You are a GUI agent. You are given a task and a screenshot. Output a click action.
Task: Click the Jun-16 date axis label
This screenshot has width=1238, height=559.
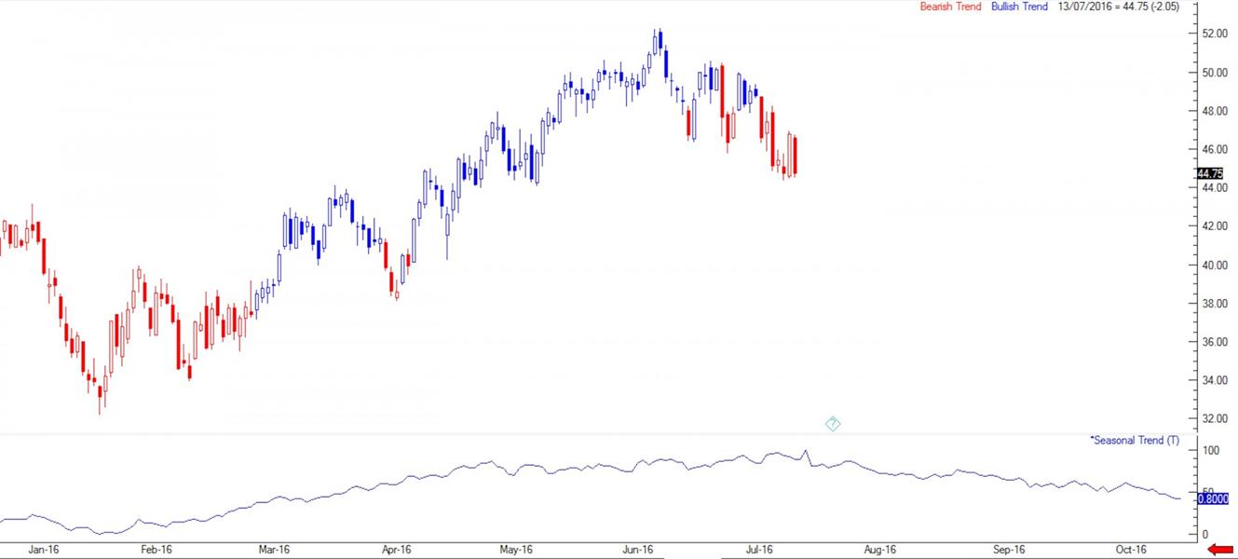pos(637,550)
